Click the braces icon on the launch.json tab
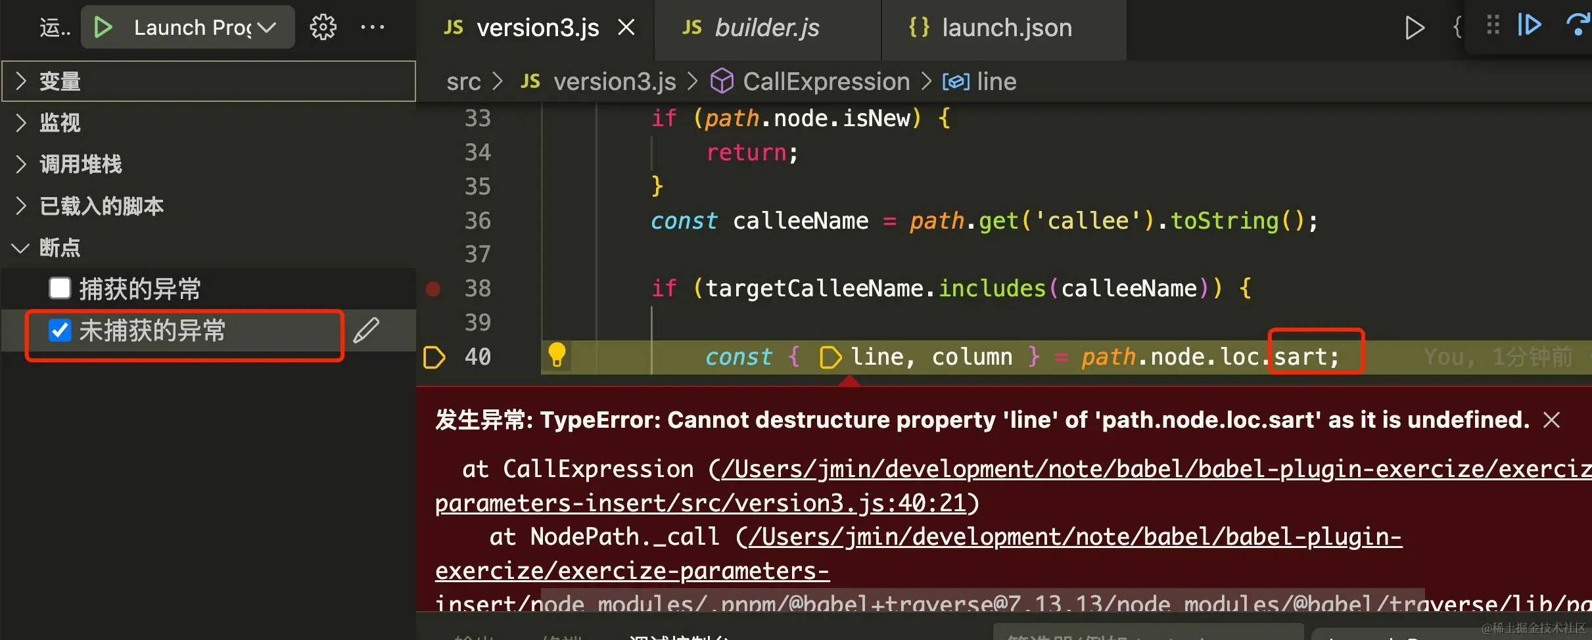Screen dimensions: 1592x640 point(919,28)
